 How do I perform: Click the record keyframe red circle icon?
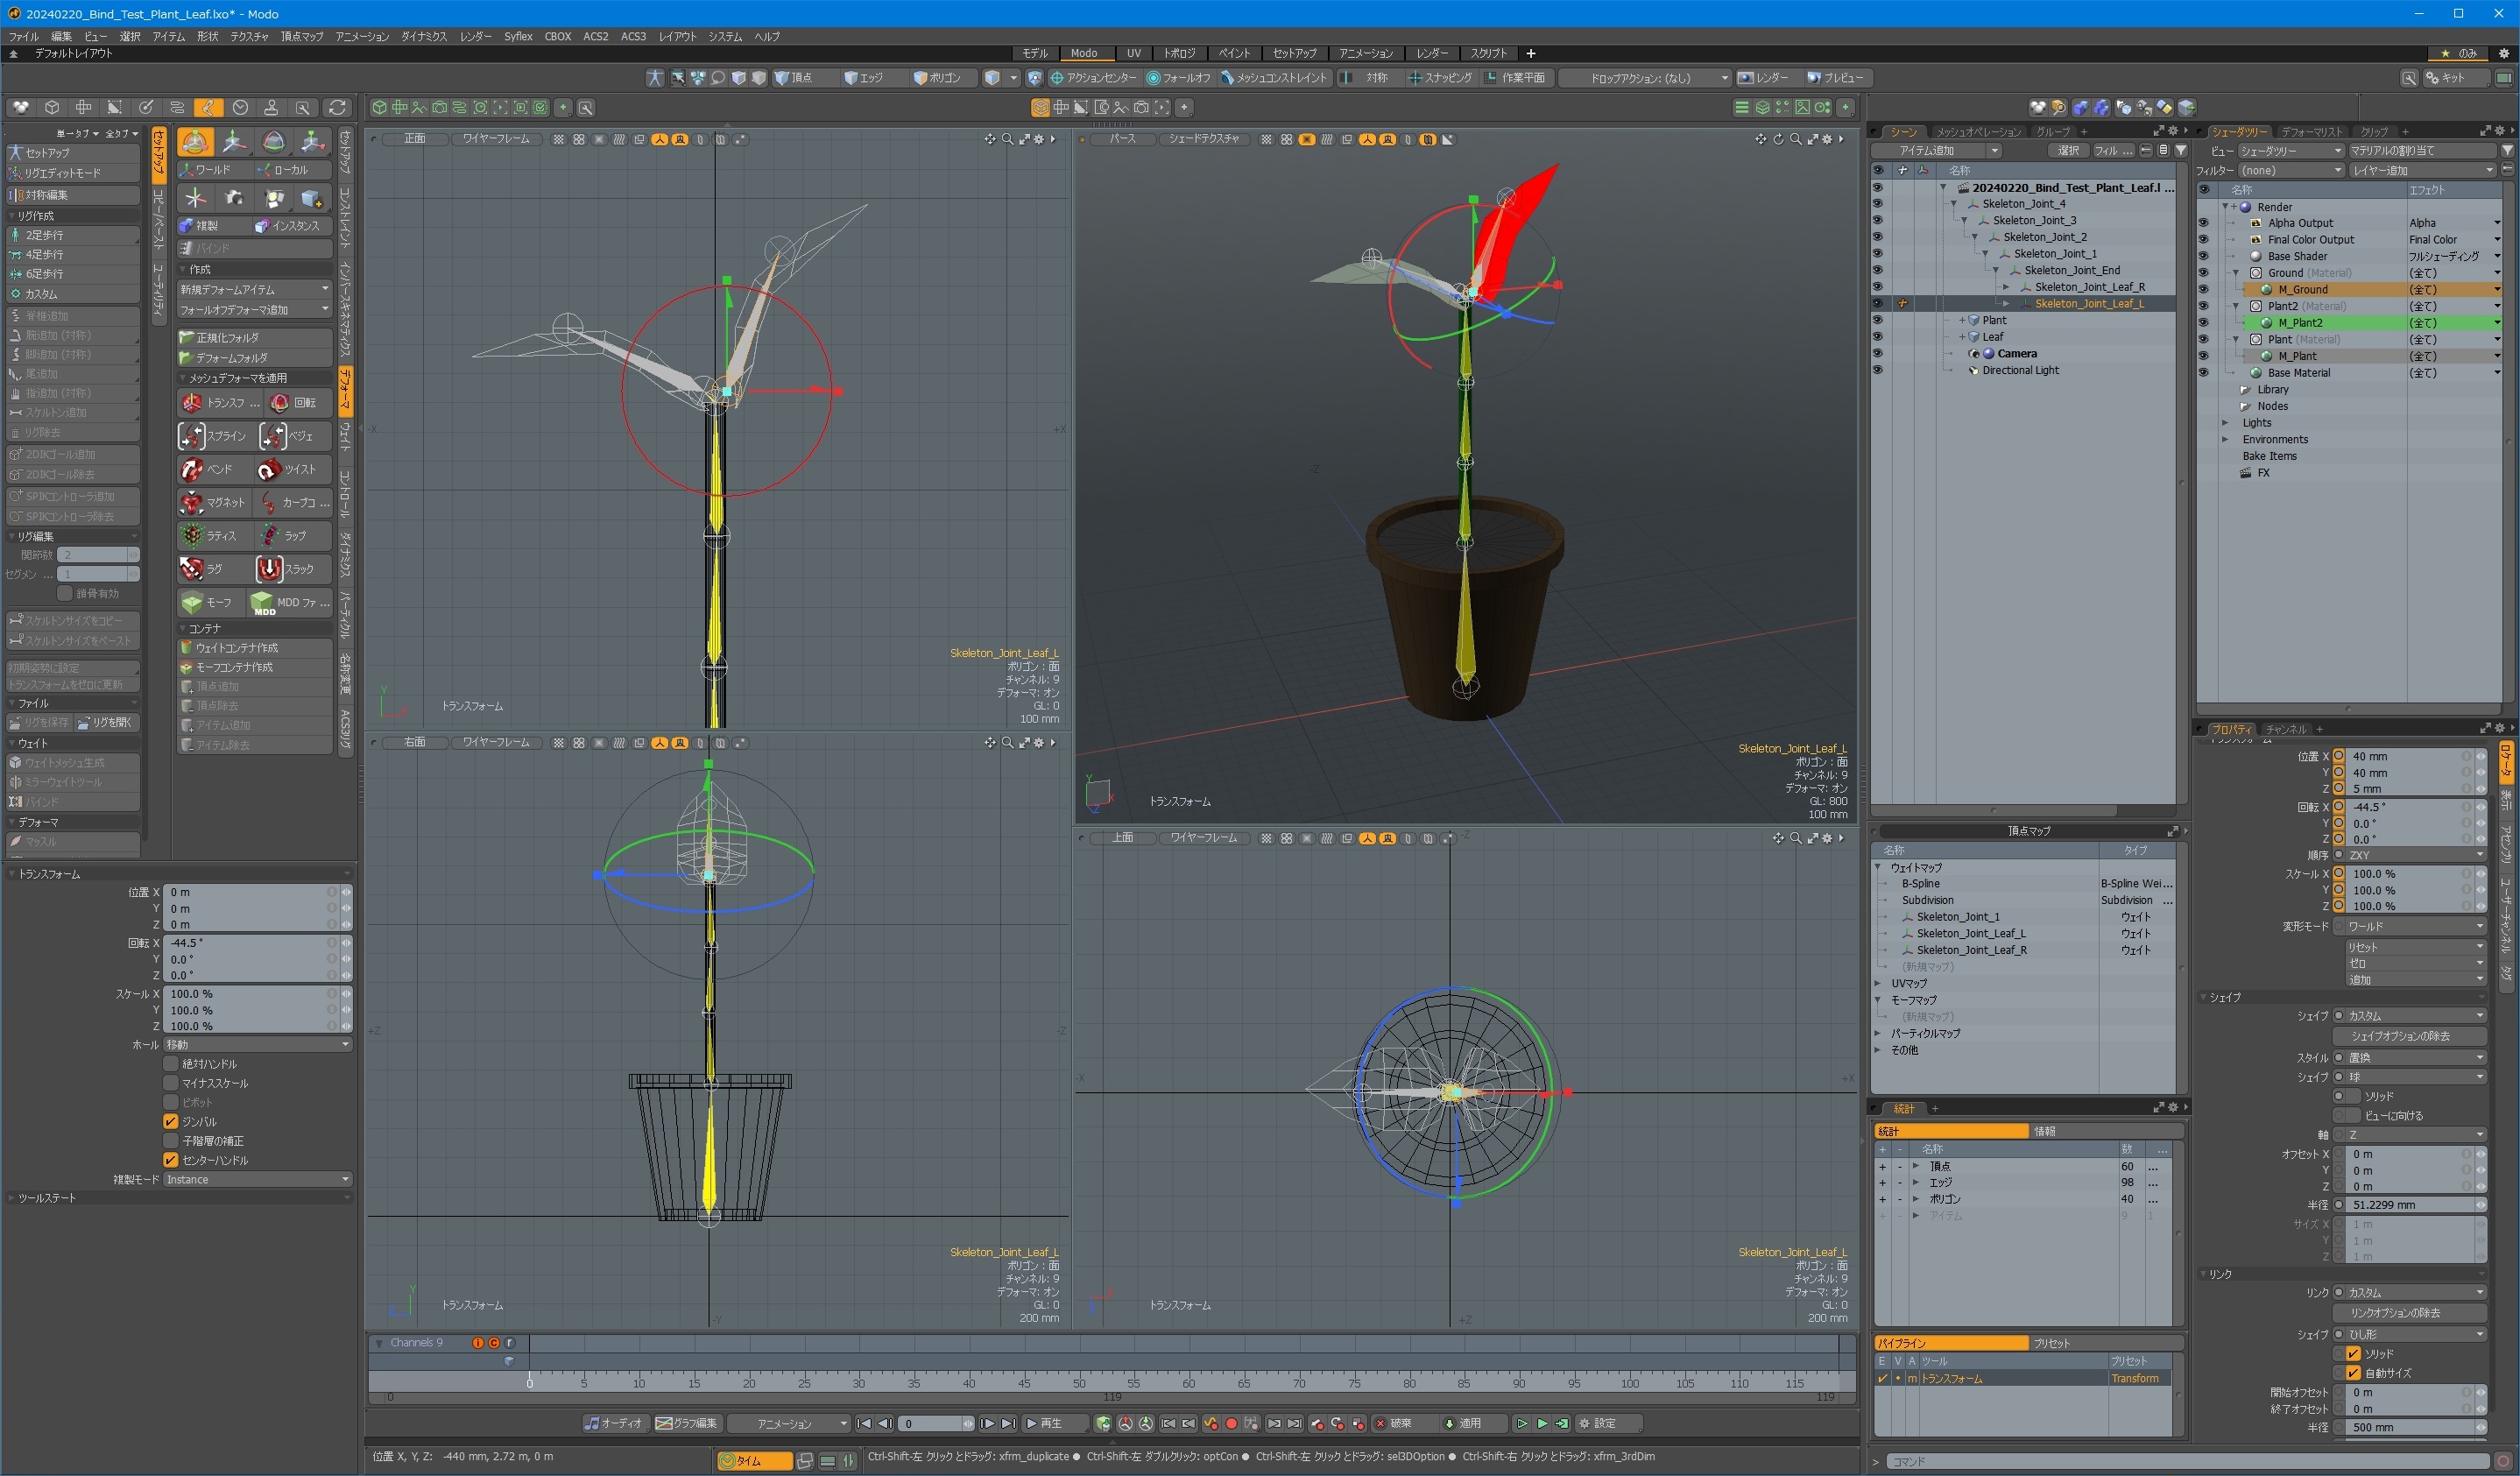1232,1423
